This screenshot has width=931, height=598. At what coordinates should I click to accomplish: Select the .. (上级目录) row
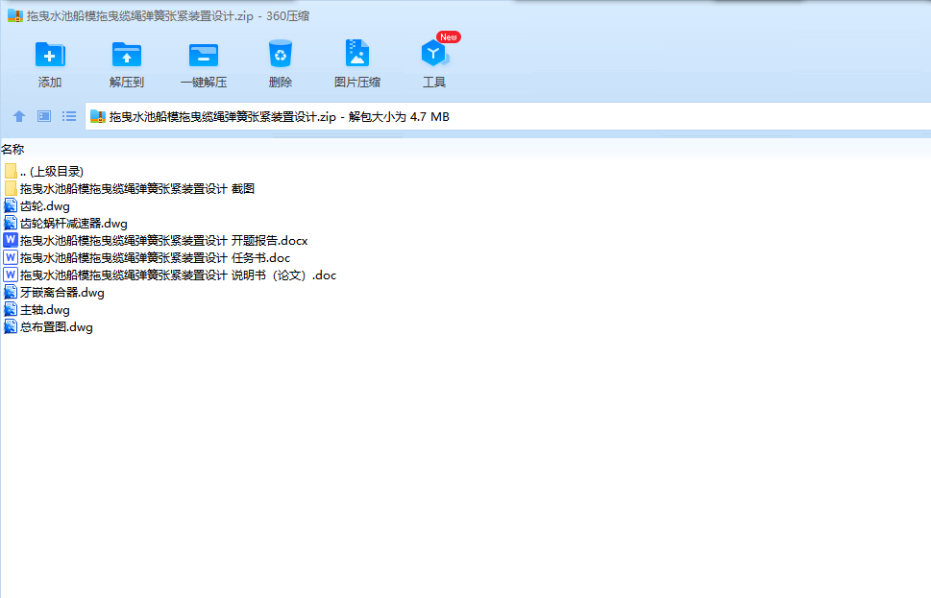(43, 172)
